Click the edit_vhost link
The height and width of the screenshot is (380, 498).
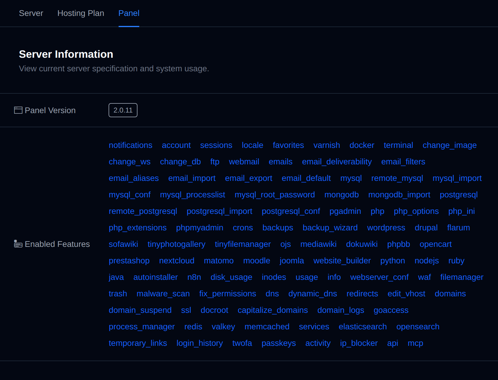(x=407, y=294)
